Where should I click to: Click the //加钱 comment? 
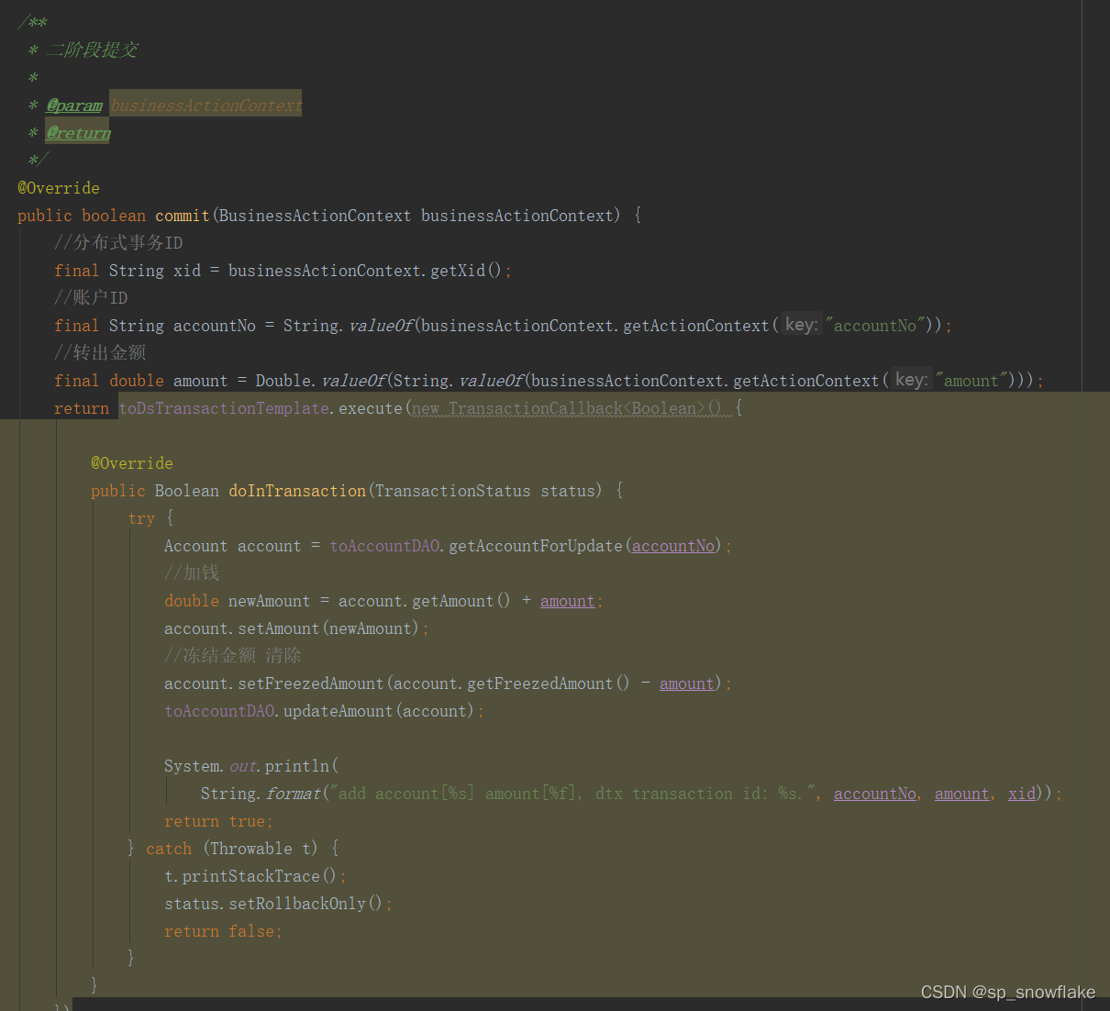[192, 573]
